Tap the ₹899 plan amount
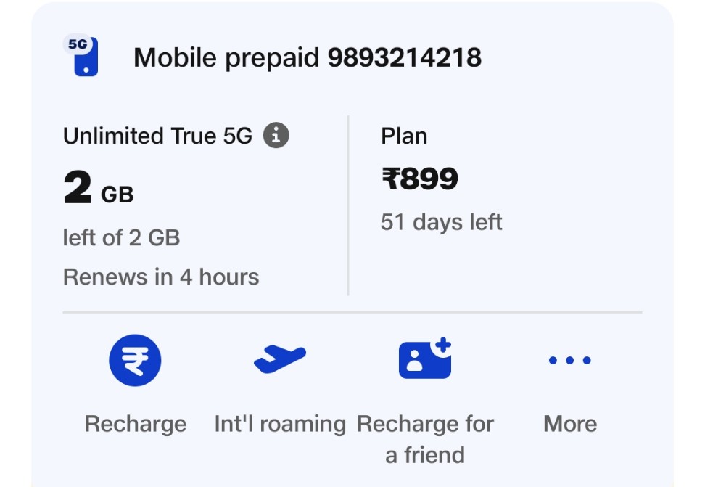The width and height of the screenshot is (705, 487). pyautogui.click(x=420, y=179)
